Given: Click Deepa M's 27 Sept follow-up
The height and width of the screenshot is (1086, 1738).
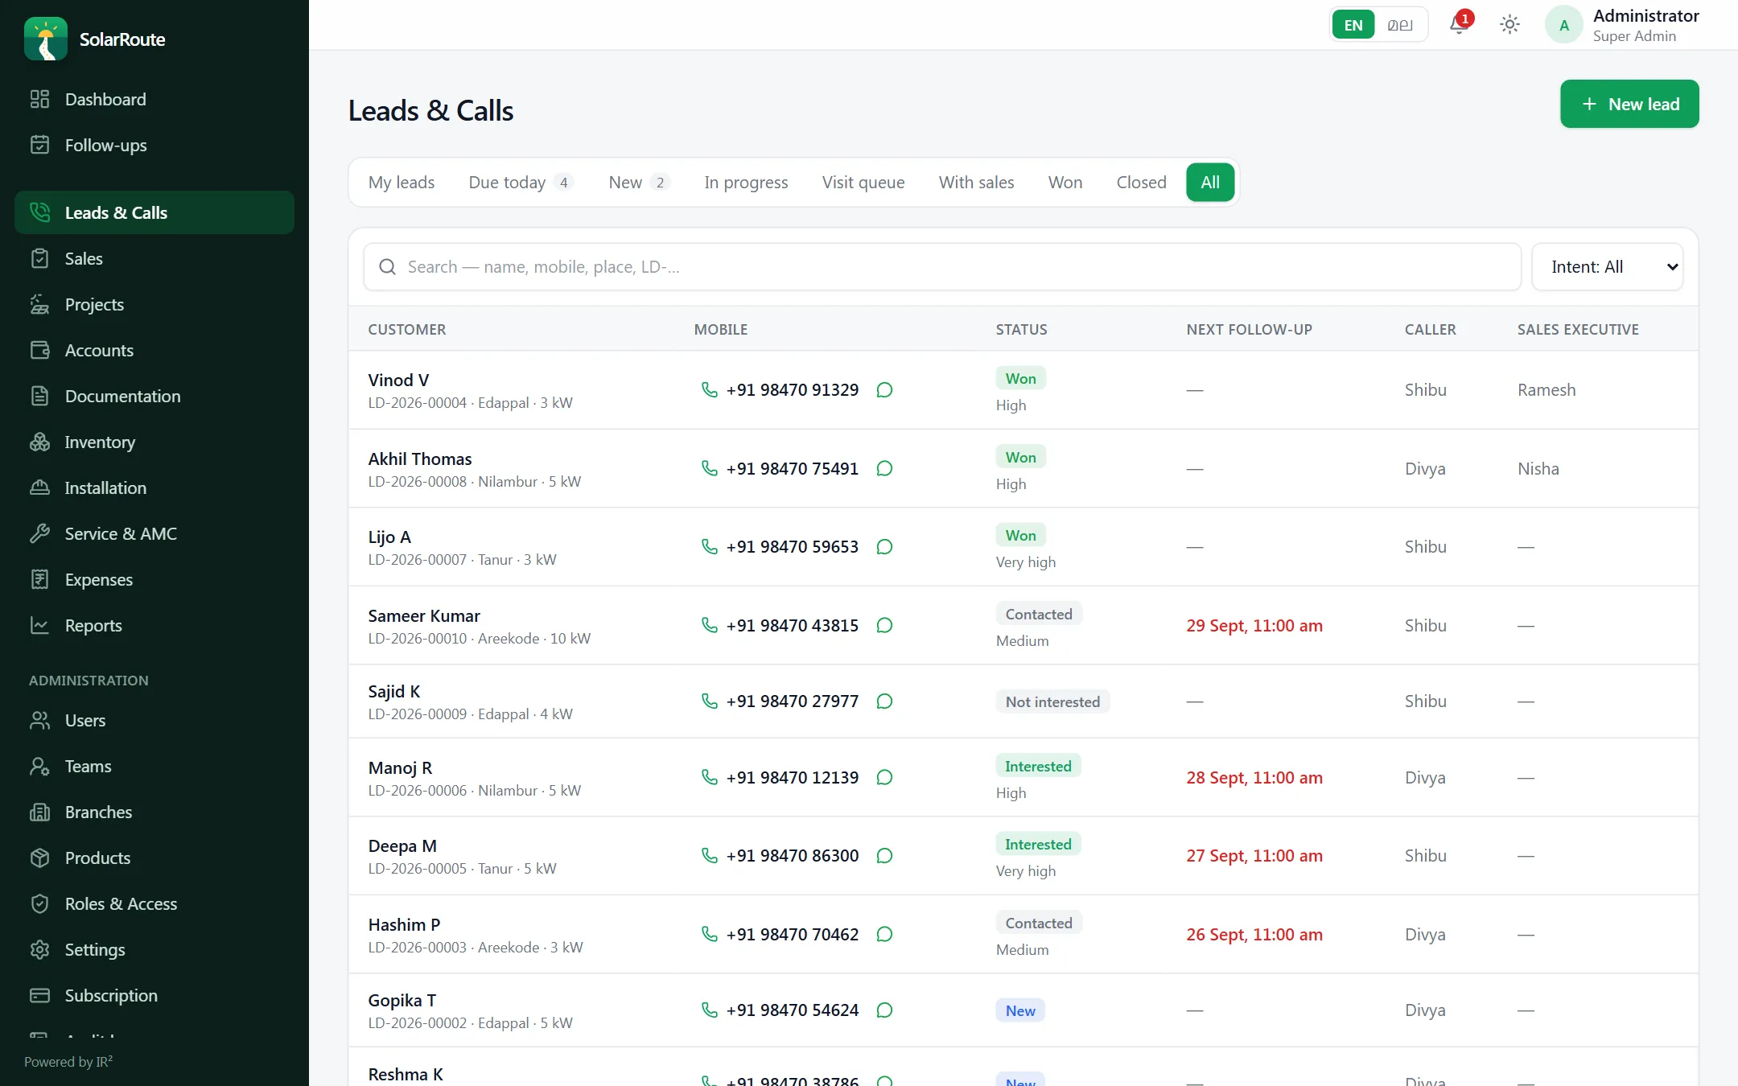Looking at the screenshot, I should [1254, 855].
